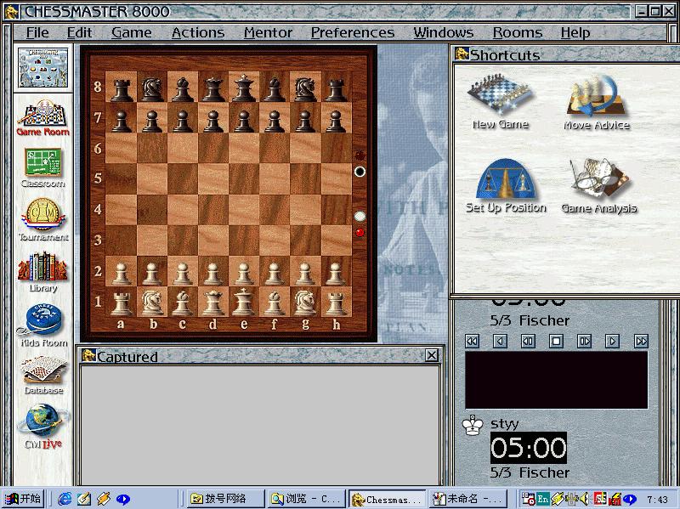Select the black knight on g8

click(x=305, y=89)
